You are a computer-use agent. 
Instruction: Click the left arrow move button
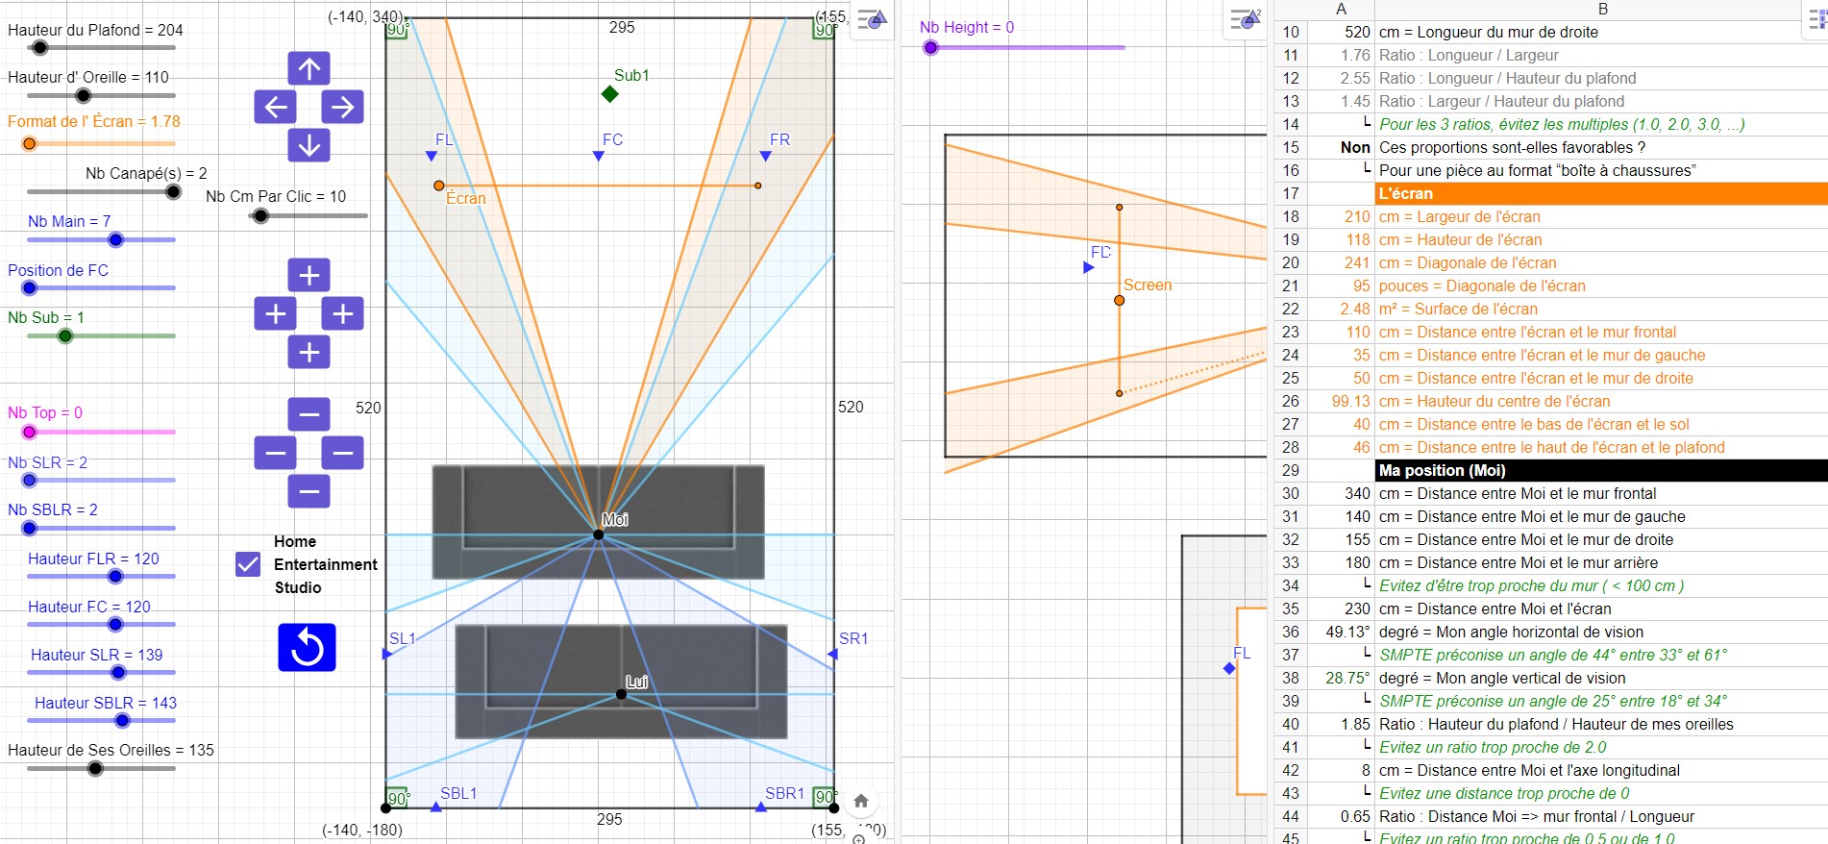point(275,107)
